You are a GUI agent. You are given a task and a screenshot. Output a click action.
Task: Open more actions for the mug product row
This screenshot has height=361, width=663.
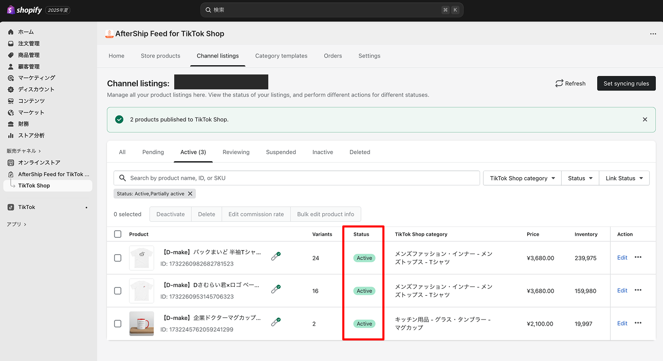click(638, 323)
